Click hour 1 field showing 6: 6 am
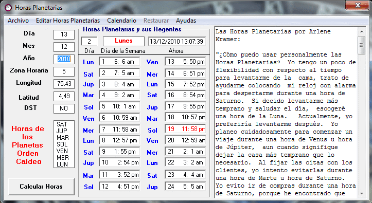The width and height of the screenshot is (372, 203). tap(119, 62)
